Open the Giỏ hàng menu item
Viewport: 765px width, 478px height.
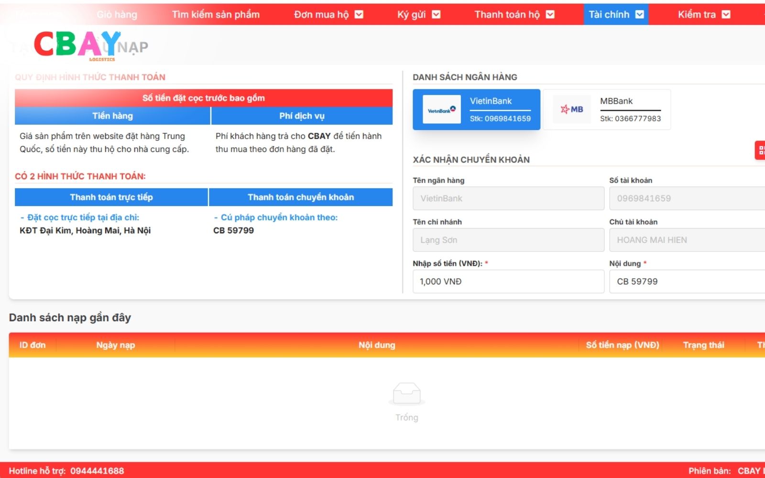point(117,14)
